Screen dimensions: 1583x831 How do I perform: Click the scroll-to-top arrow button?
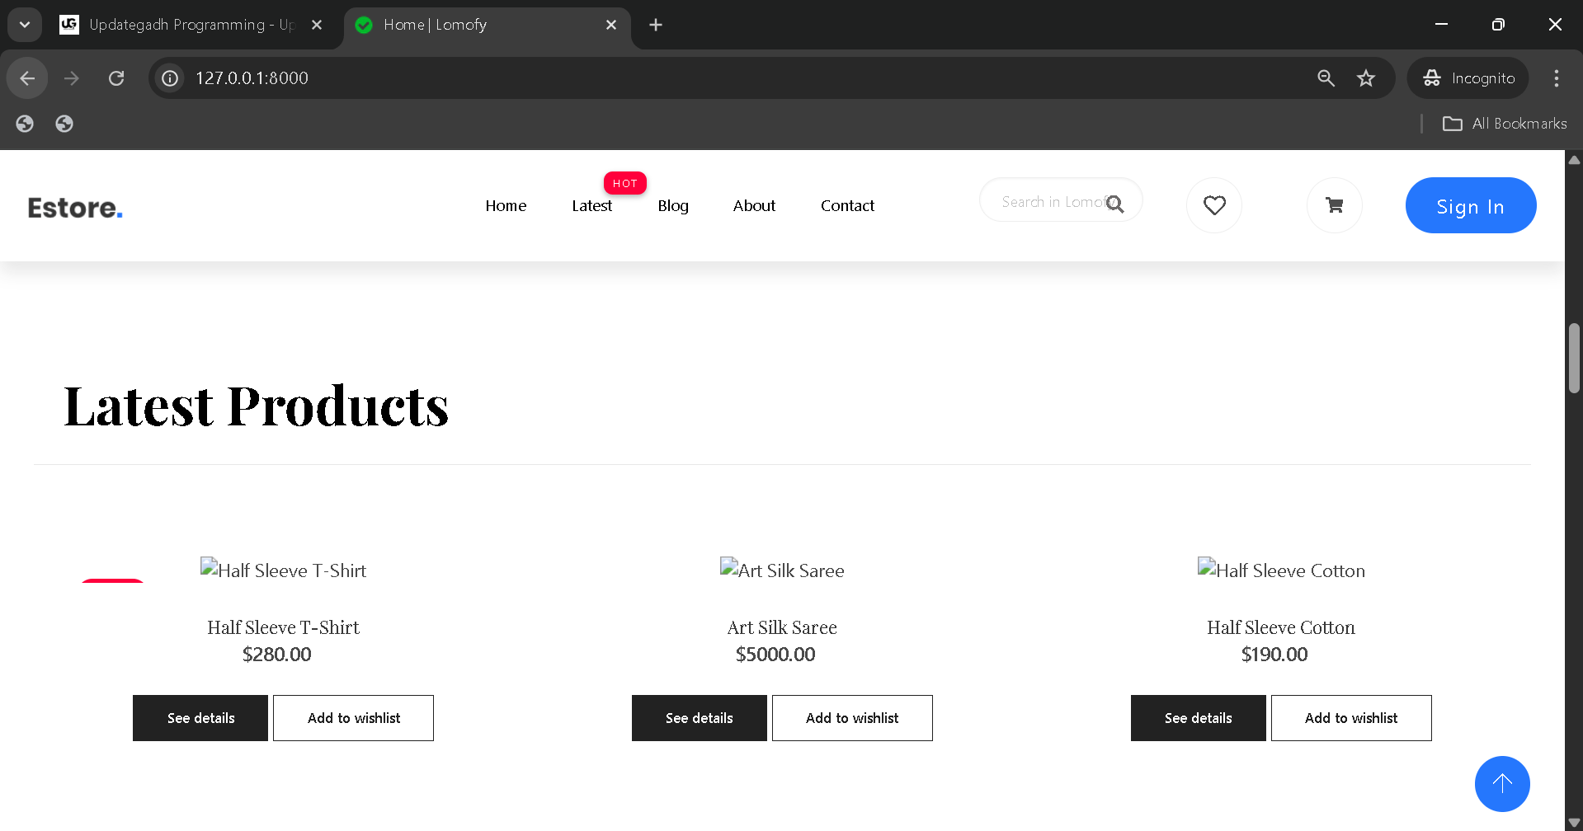(x=1501, y=783)
